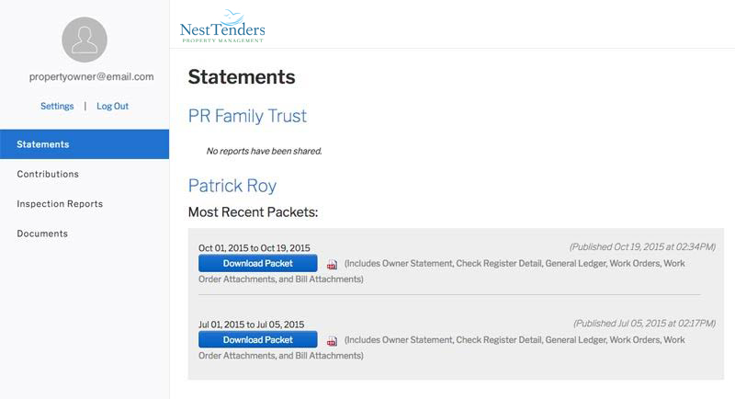Click the Jul 01, 2015 to Jul 05, 2015 date range

[253, 325]
